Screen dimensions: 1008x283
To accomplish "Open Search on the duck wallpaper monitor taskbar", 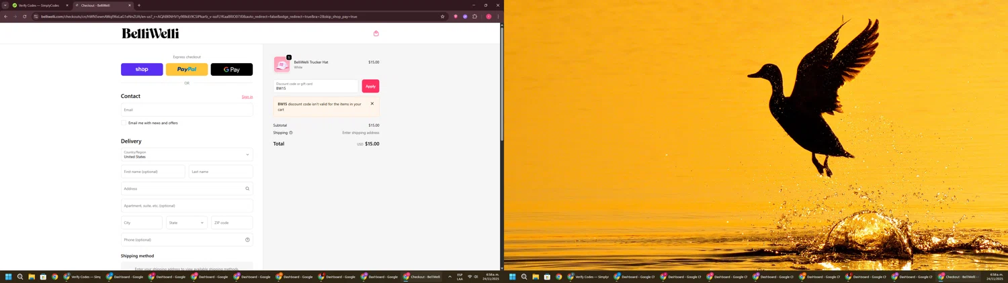I will 524,276.
